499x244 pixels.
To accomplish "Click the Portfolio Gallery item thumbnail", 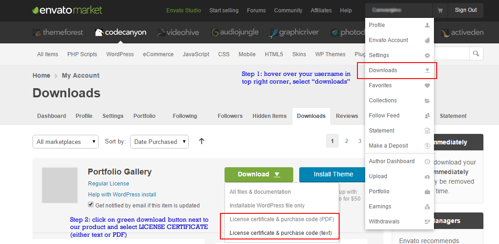I will tap(60, 185).
